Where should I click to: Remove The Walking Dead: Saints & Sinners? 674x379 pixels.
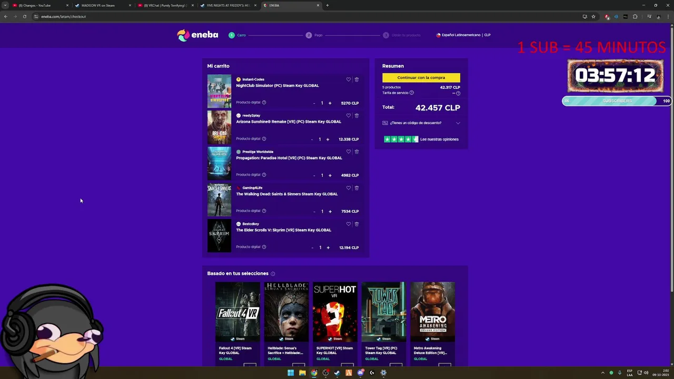point(356,188)
